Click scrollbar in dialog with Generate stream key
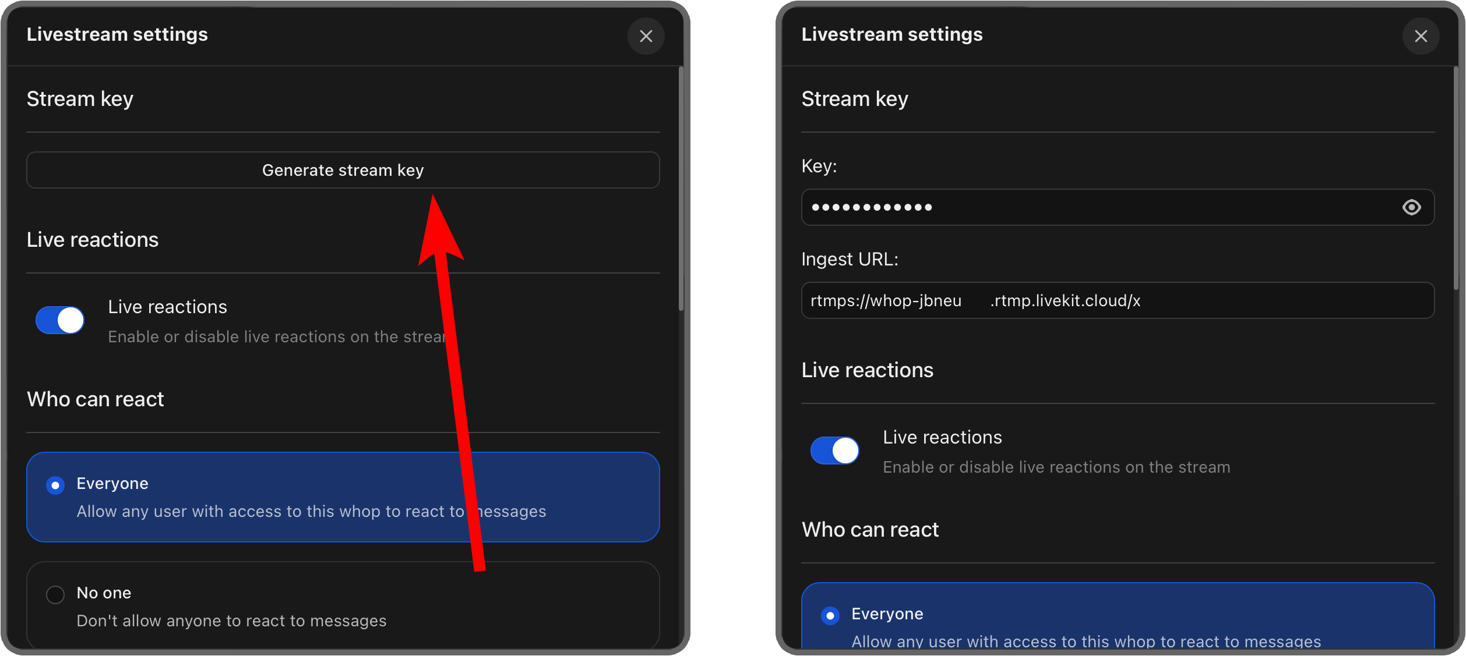The image size is (1466, 656). tap(681, 189)
